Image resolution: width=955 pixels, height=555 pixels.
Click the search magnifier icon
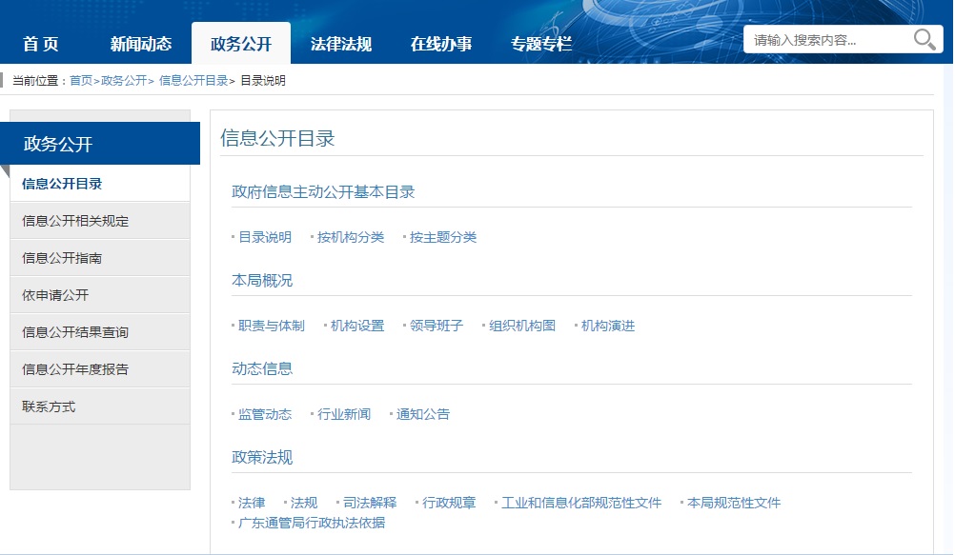(x=924, y=39)
